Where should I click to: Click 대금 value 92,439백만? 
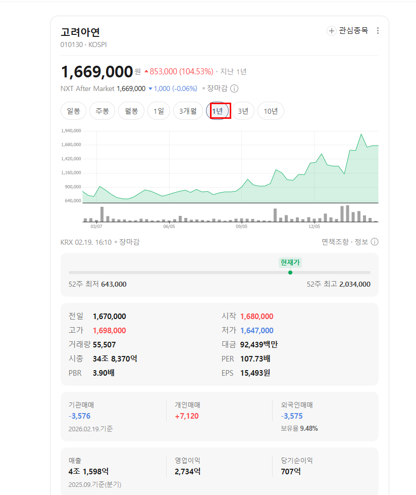(259, 345)
